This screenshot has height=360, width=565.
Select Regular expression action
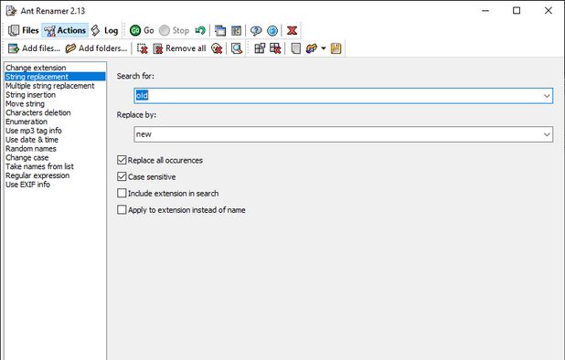55,175
